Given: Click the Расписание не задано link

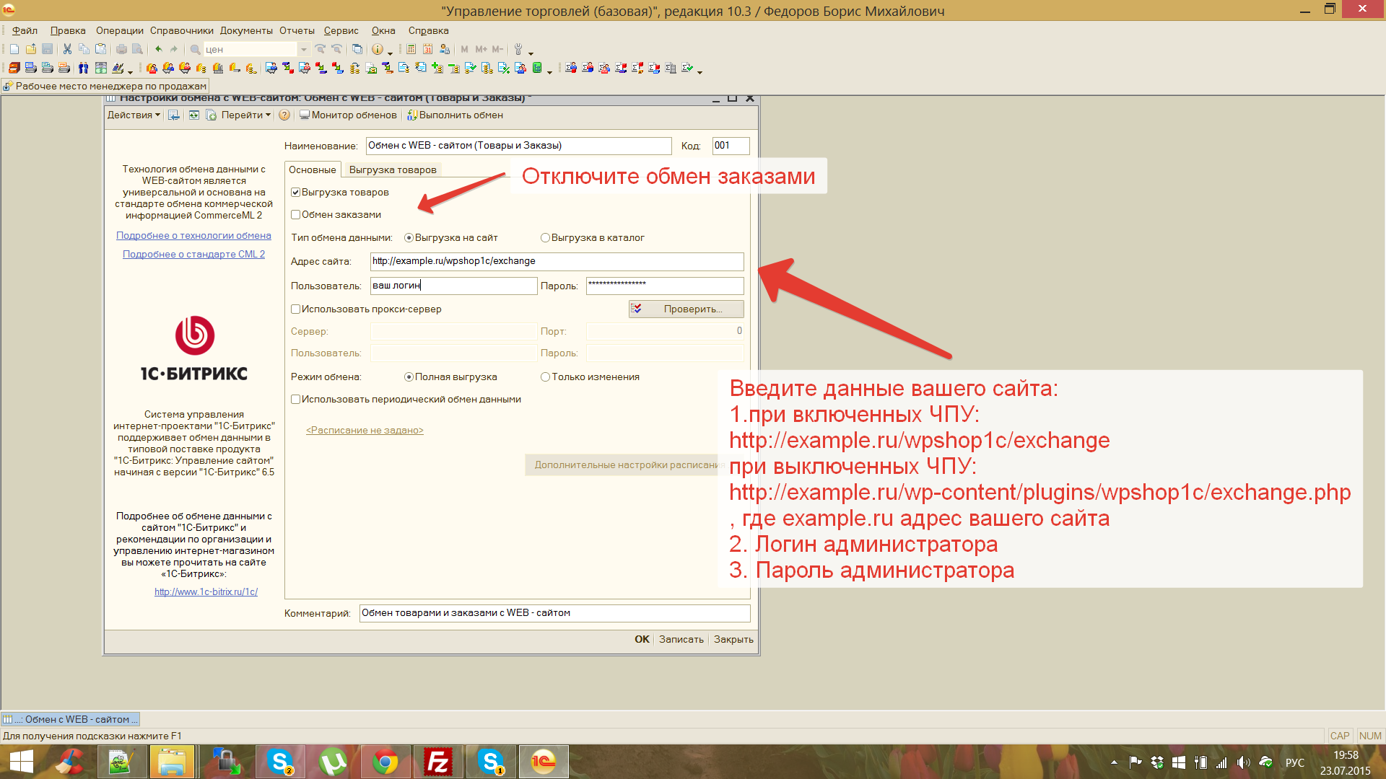Looking at the screenshot, I should pos(365,431).
